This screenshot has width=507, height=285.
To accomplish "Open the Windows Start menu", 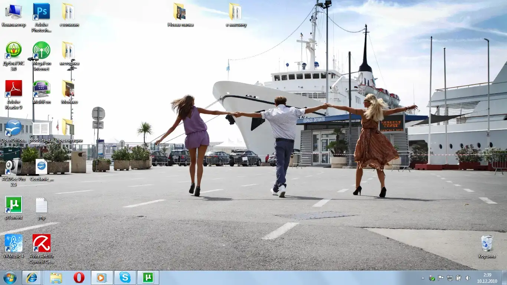I will tap(10, 278).
